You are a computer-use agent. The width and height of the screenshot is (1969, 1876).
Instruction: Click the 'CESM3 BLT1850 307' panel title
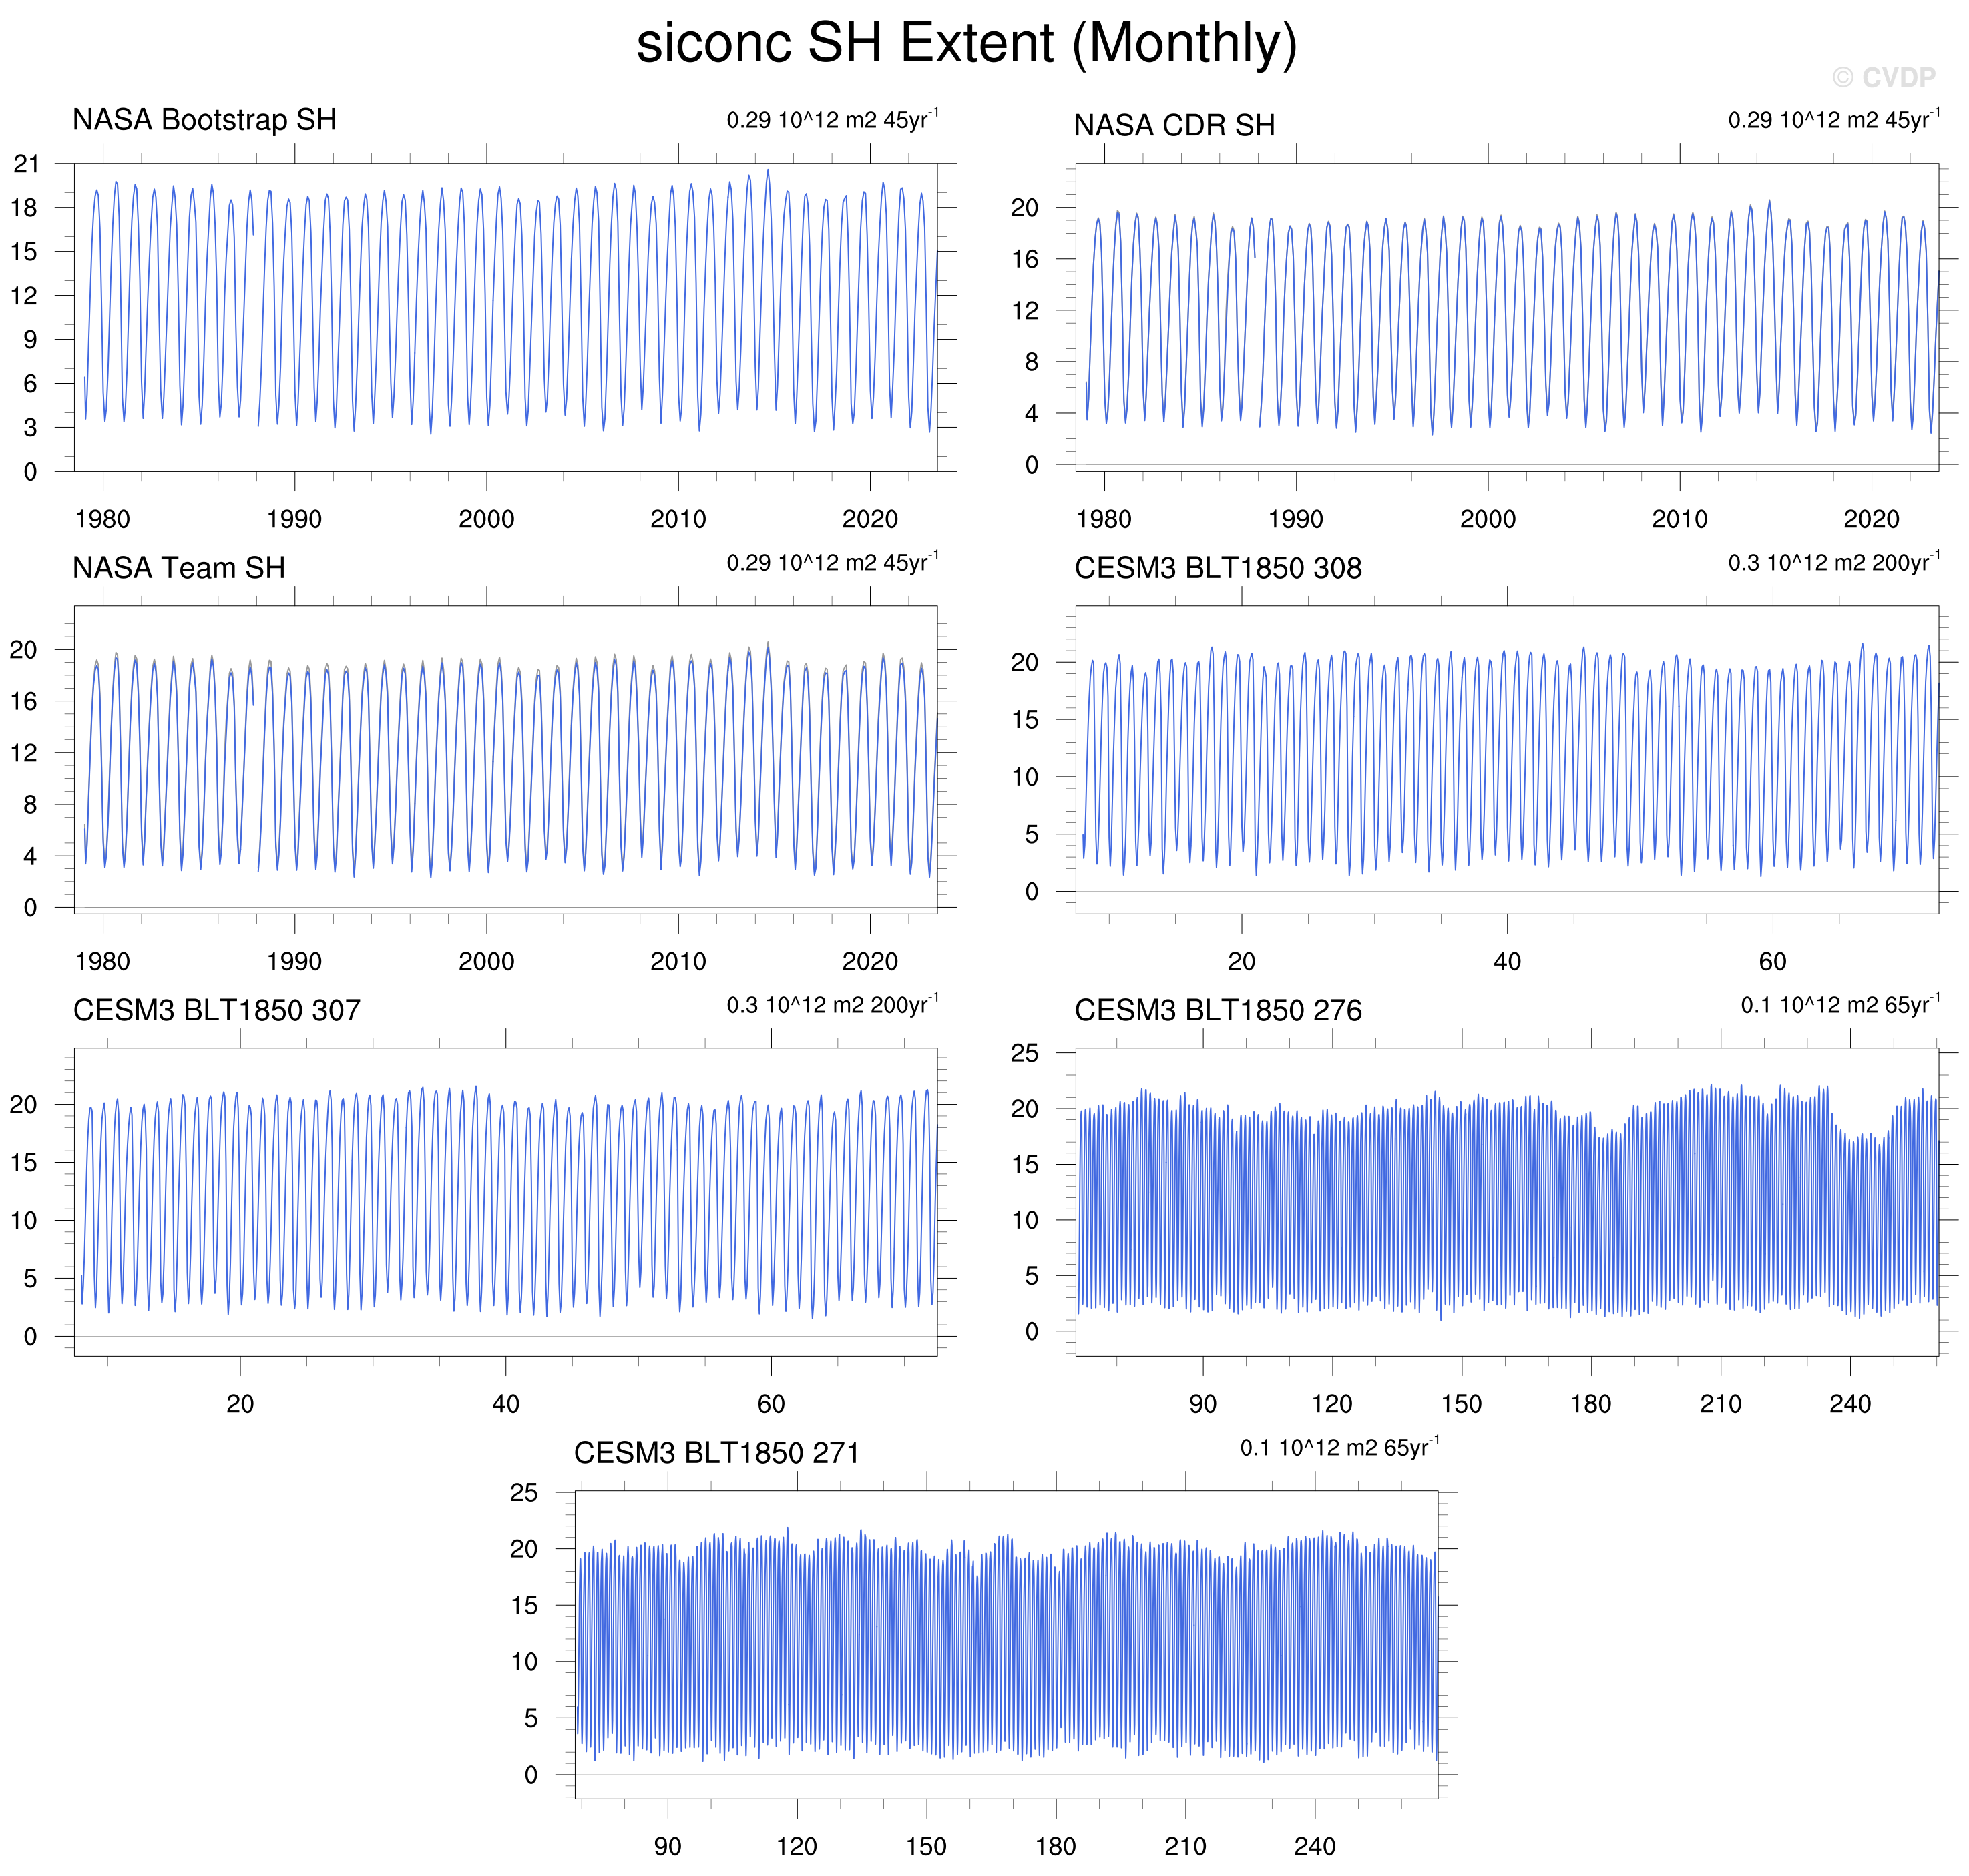coord(216,1010)
